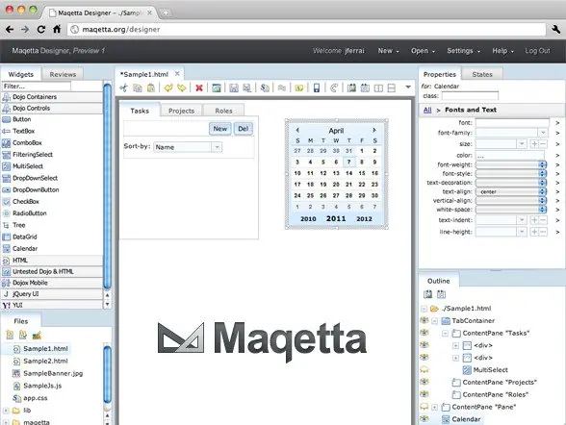Toggle visibility eye for ContentPane "Projects"
This screenshot has height=425, width=566.
point(424,382)
